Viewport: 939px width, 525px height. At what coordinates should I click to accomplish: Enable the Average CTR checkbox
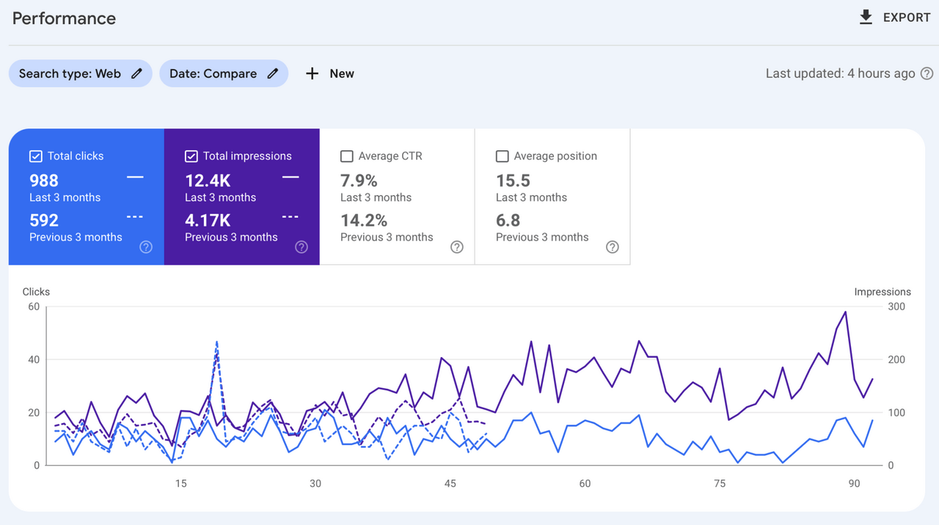coord(347,156)
